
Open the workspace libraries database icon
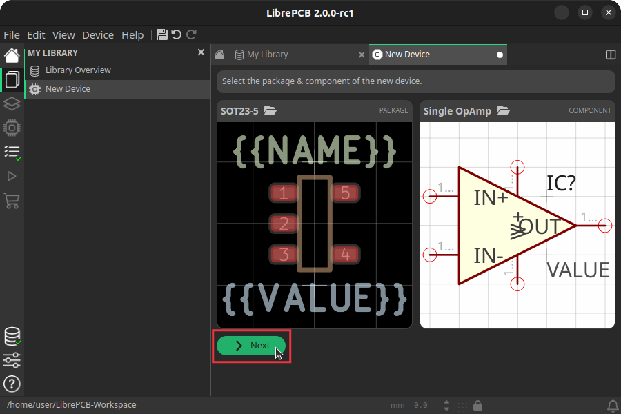point(12,337)
